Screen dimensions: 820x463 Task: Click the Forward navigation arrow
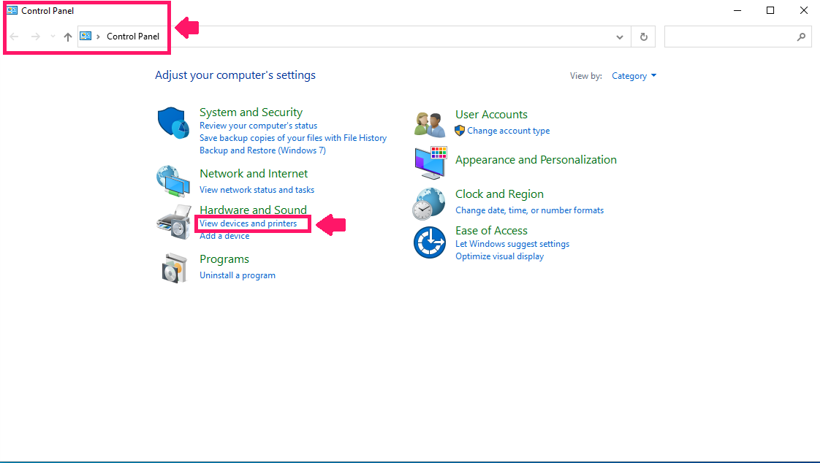click(35, 37)
